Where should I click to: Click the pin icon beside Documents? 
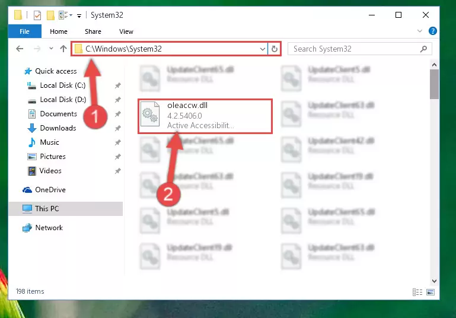coord(117,114)
